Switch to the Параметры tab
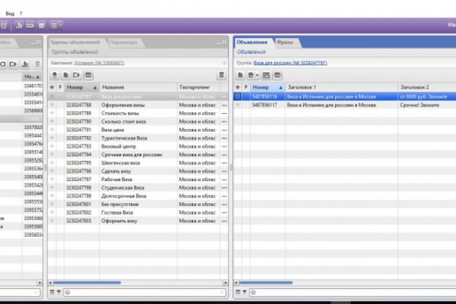456x304 pixels. 123,42
